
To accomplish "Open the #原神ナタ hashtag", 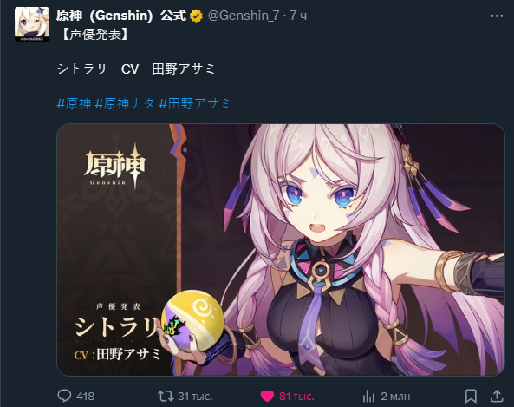I will 125,103.
